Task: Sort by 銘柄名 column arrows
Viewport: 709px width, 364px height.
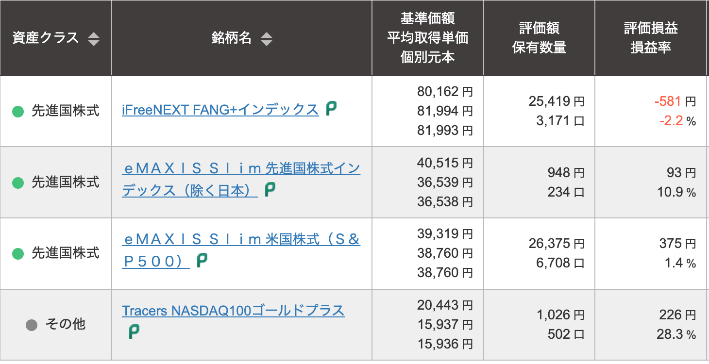Action: click(x=266, y=39)
